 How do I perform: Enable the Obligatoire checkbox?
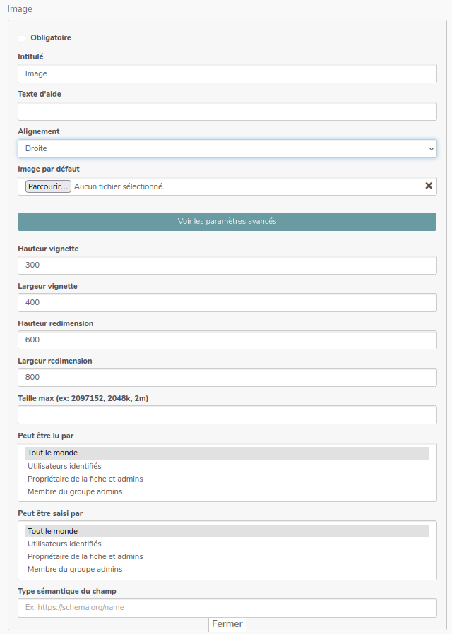pos(22,38)
